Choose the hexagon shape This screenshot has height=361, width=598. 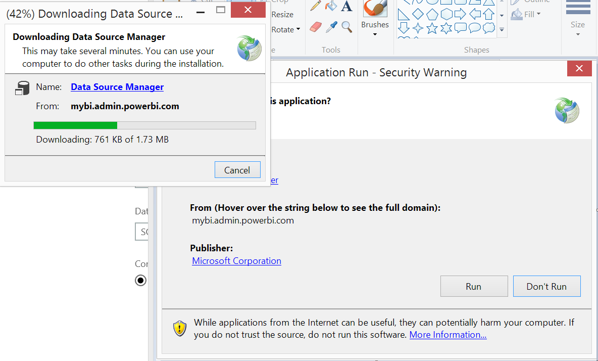coord(446,15)
